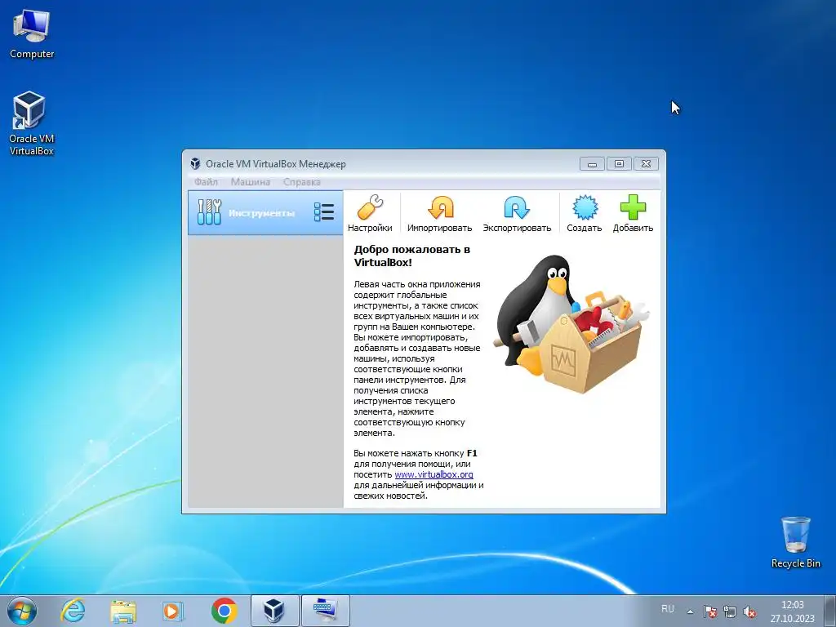Click the heading Добро пожаловать в VirtualBox!
This screenshot has width=836, height=627.
click(412, 256)
